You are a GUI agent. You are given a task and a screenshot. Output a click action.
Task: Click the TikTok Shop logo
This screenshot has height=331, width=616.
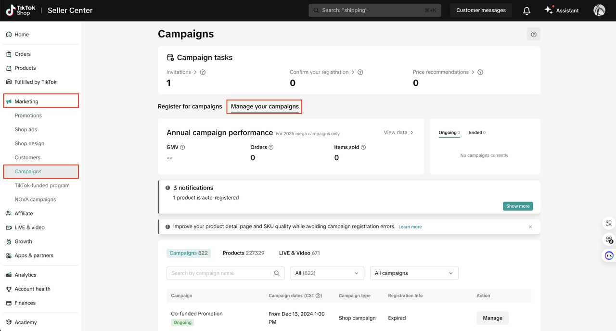coord(18,10)
